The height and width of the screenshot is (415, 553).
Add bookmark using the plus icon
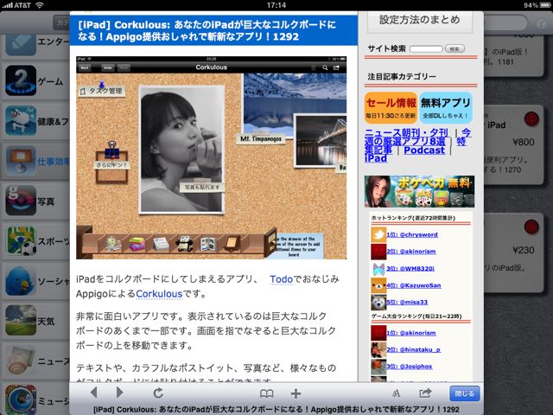point(296,393)
